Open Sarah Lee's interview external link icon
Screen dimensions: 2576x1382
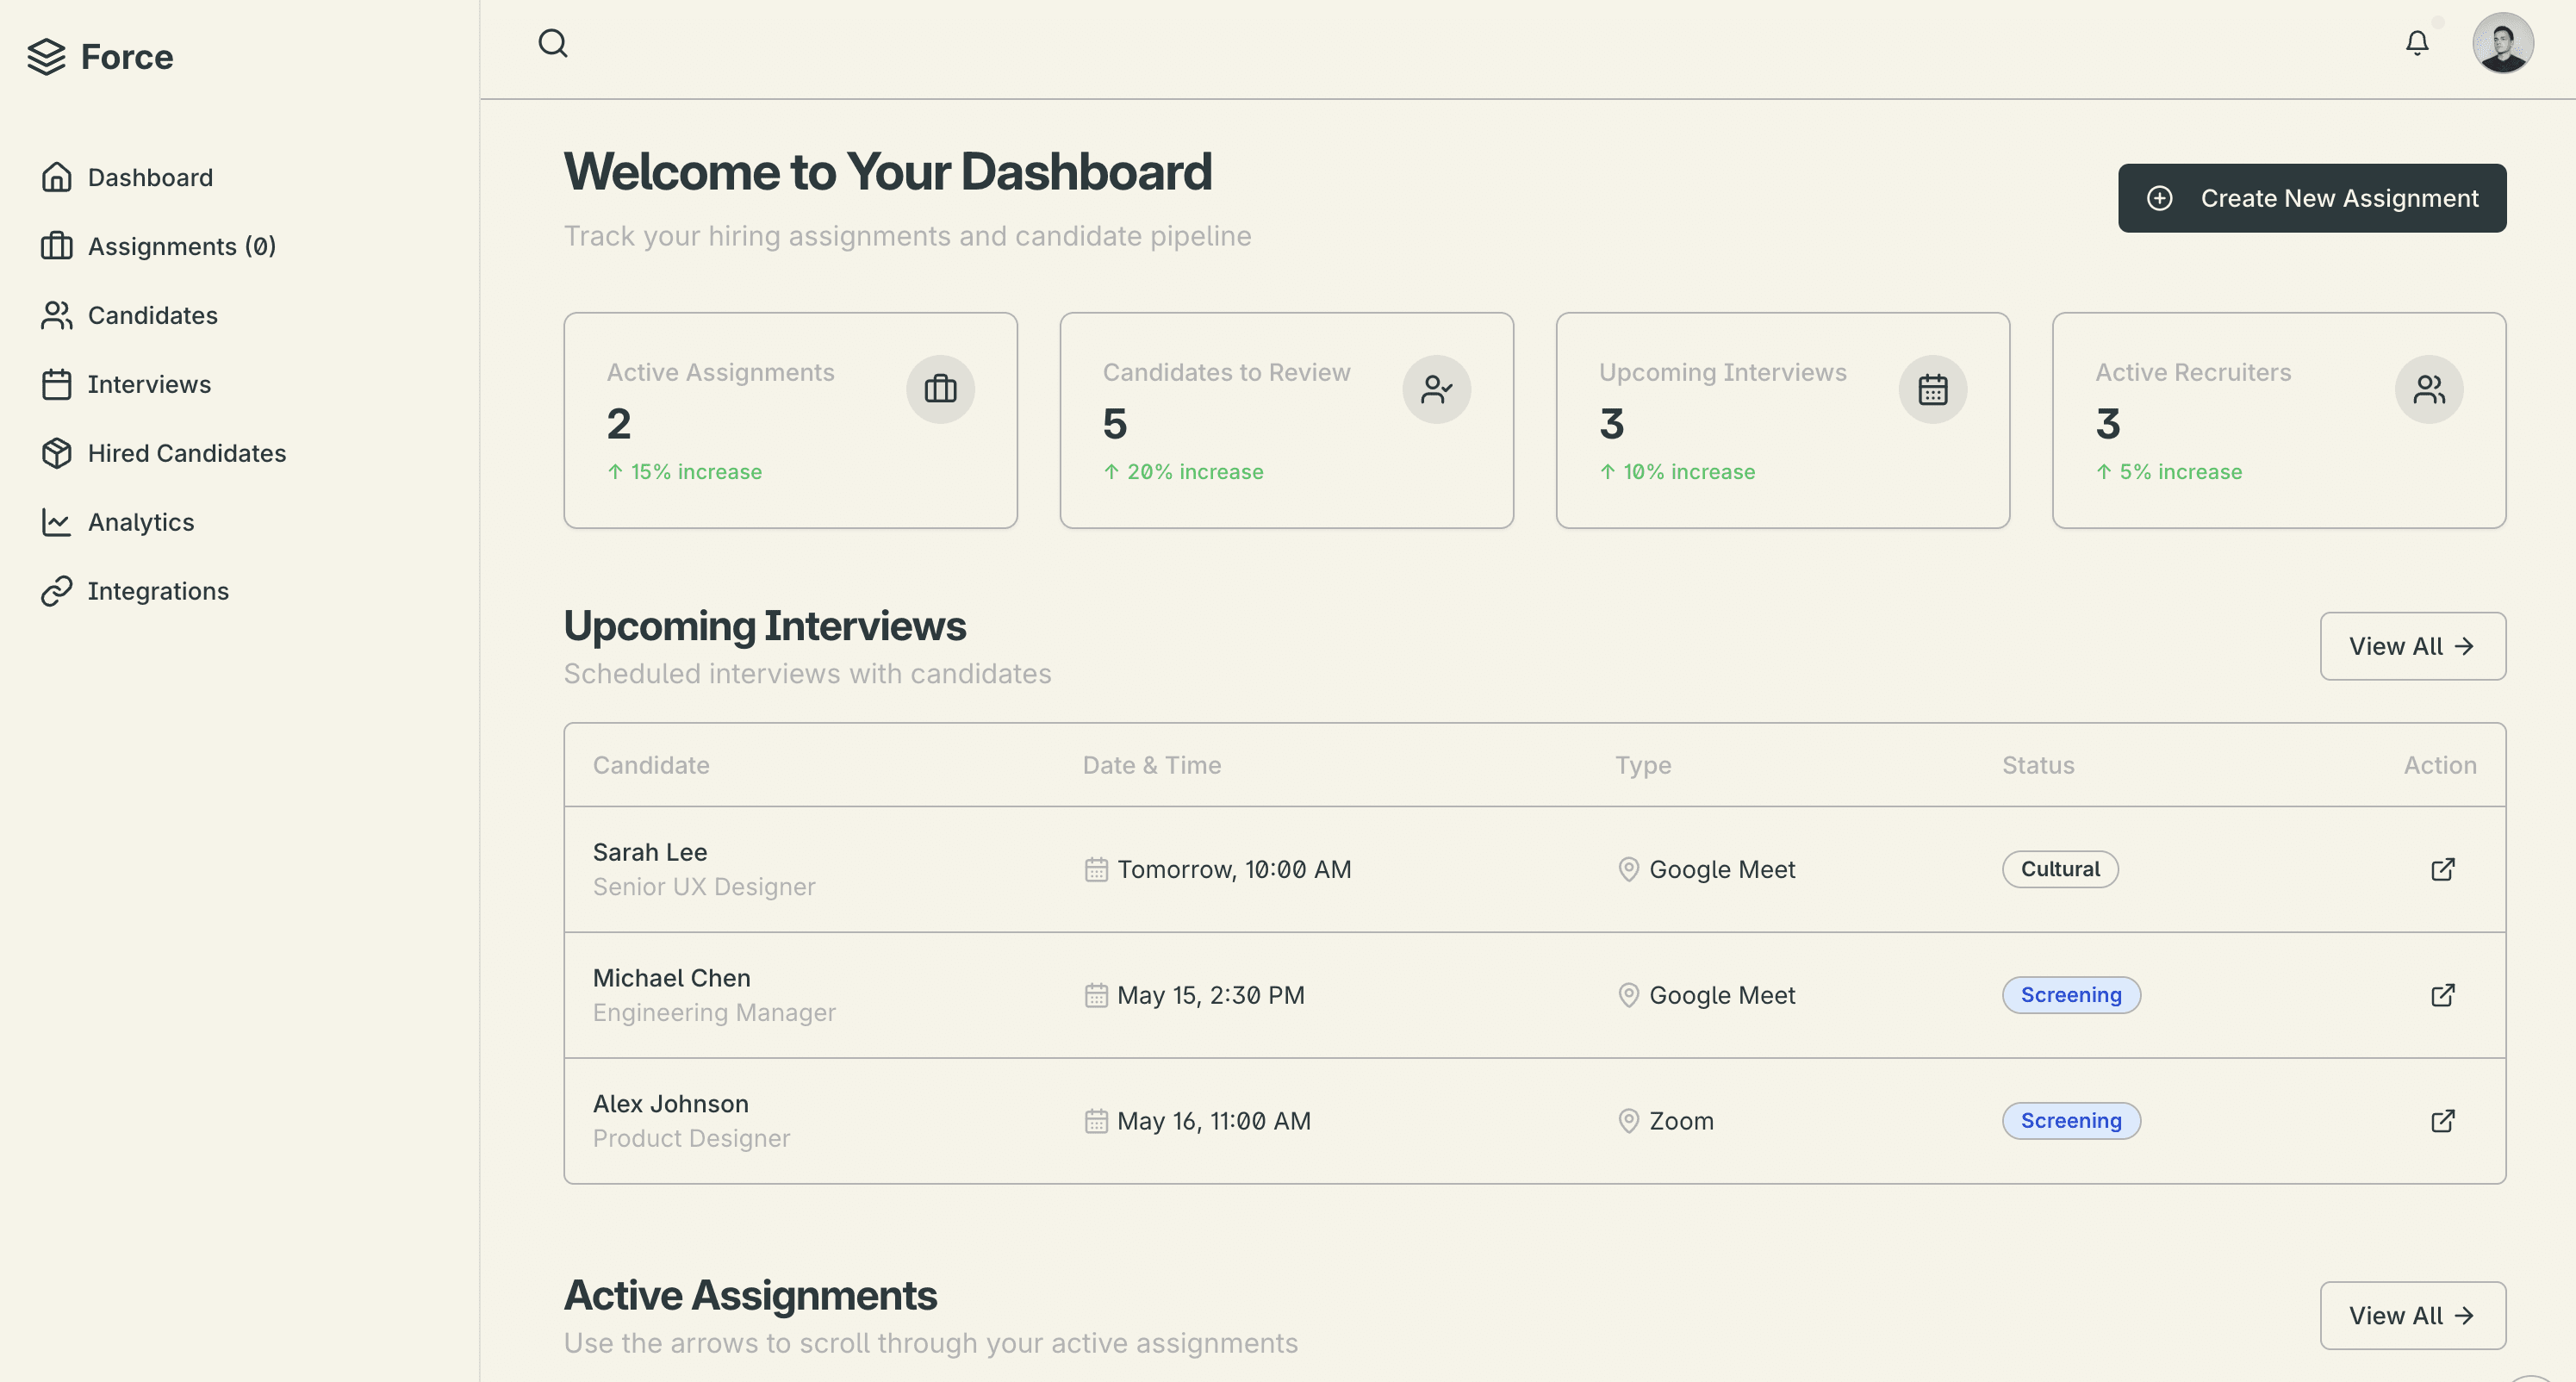2442,869
